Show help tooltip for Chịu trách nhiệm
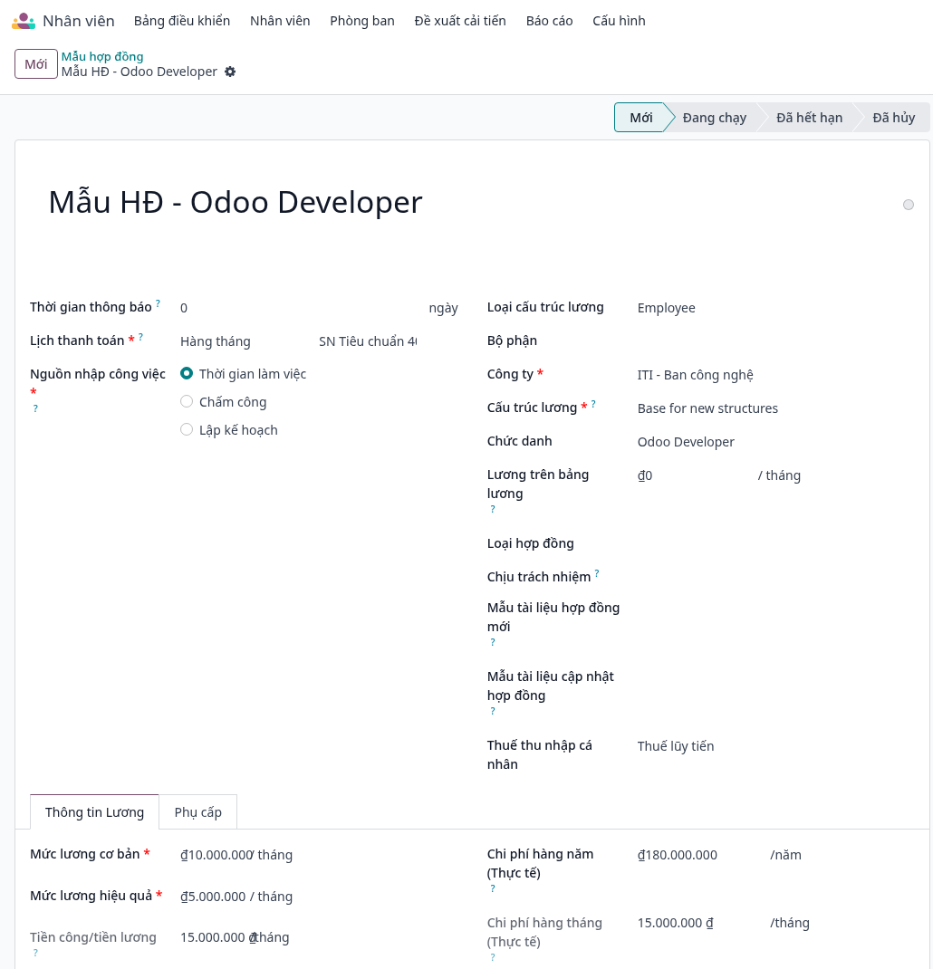This screenshot has width=933, height=969. click(597, 573)
